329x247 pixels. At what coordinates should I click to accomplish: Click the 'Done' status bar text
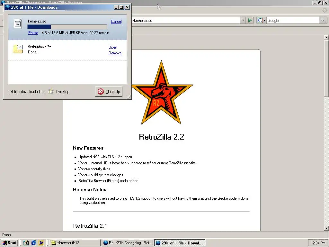coord(6,235)
